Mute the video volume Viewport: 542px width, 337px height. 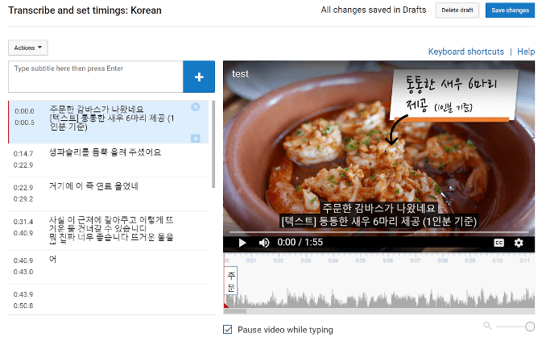coord(264,243)
